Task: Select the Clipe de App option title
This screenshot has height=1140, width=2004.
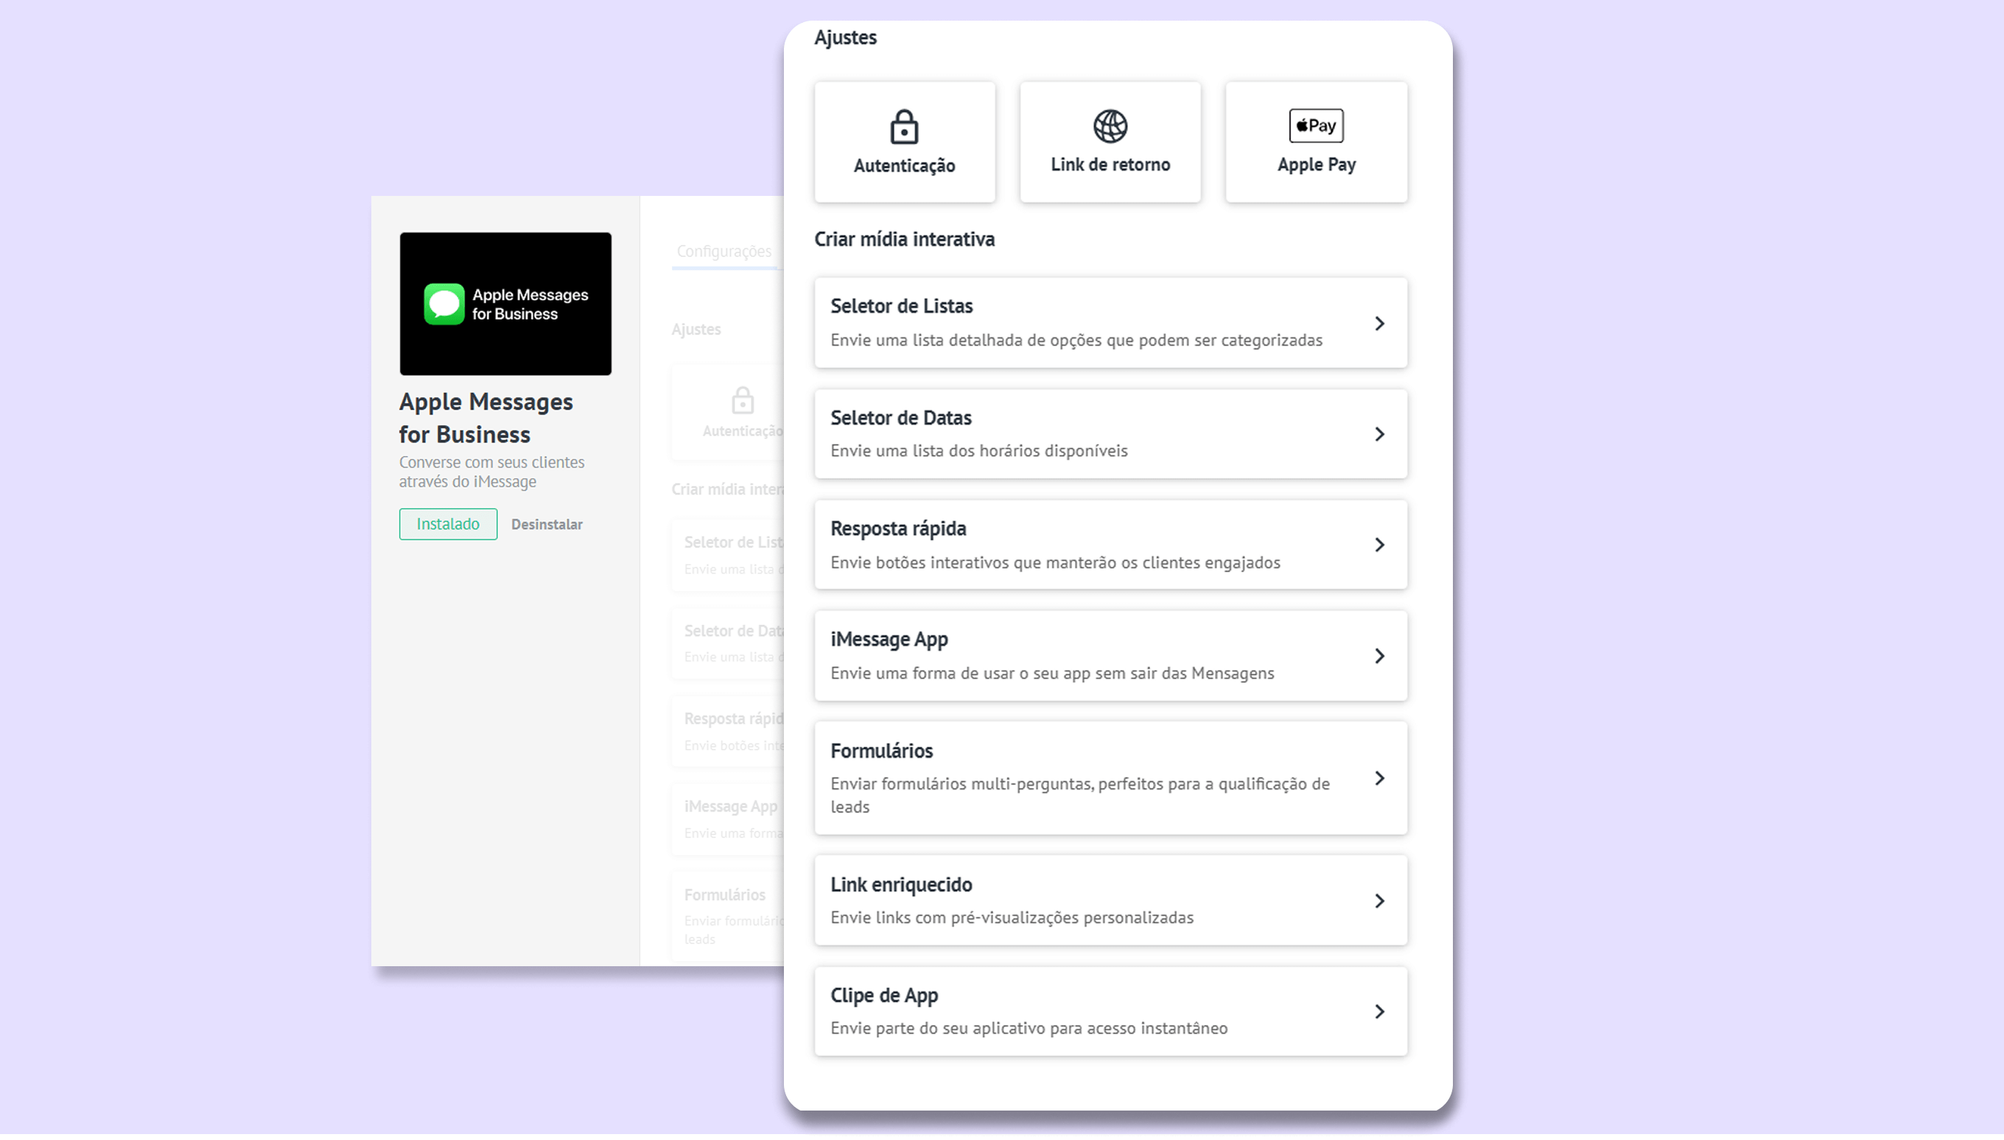Action: click(883, 995)
